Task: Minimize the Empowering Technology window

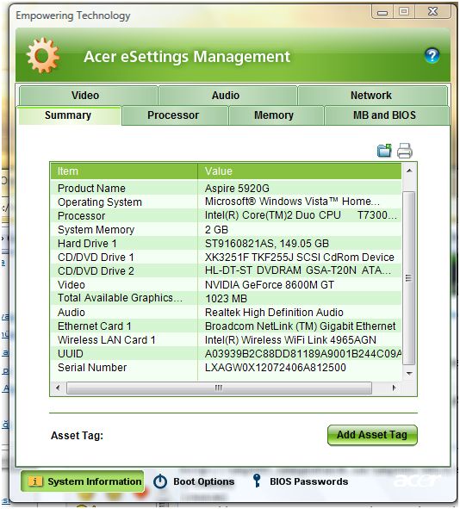Action: tap(382, 12)
